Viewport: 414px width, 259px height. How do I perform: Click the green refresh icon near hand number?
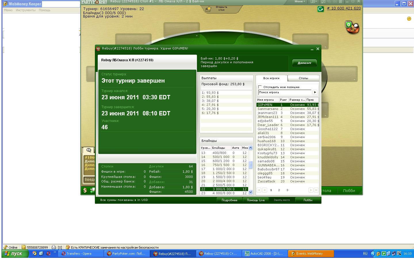coord(320,9)
